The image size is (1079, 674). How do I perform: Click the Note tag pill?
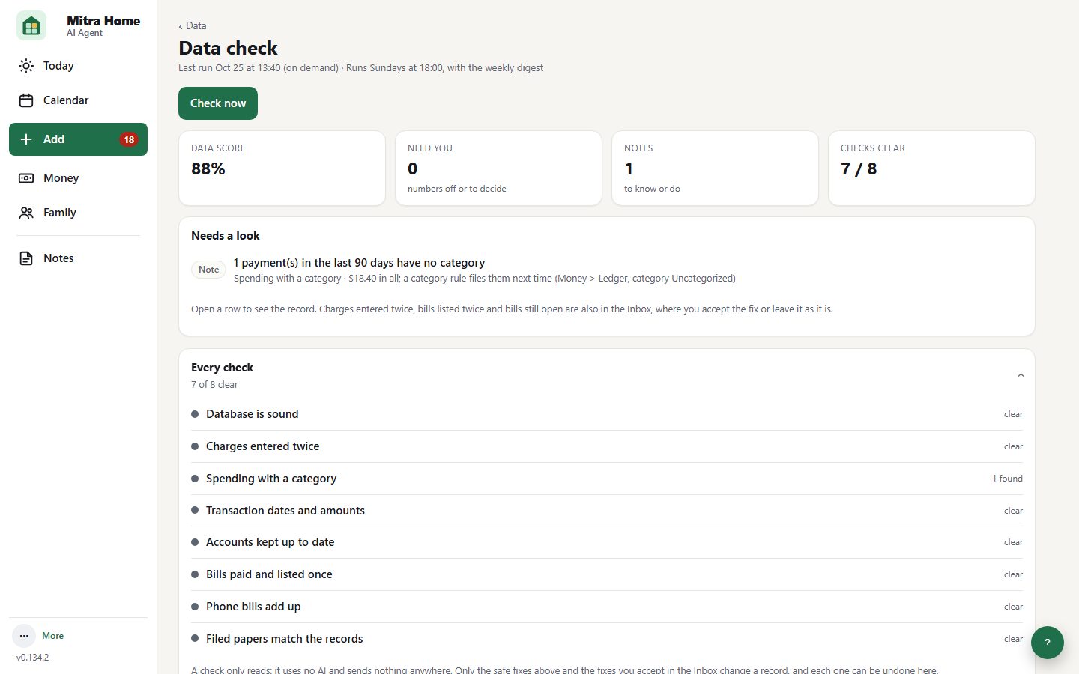(209, 270)
